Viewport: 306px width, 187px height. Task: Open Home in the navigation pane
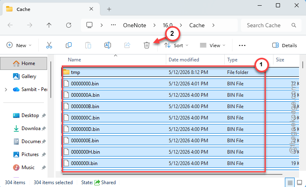click(x=24, y=63)
